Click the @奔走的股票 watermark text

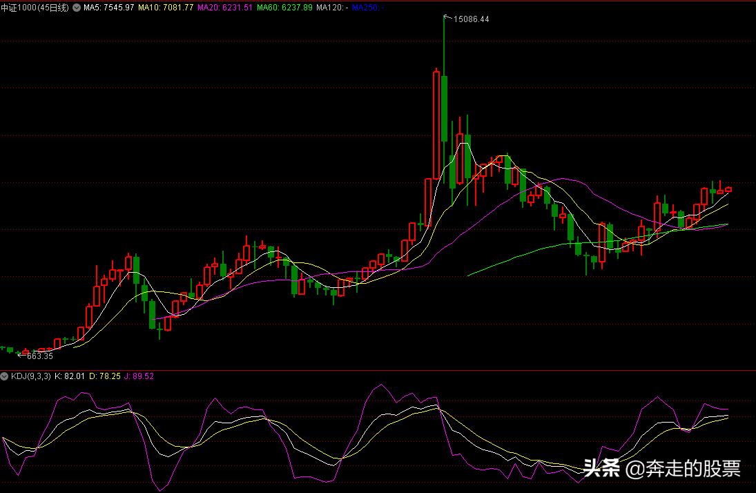pos(684,469)
